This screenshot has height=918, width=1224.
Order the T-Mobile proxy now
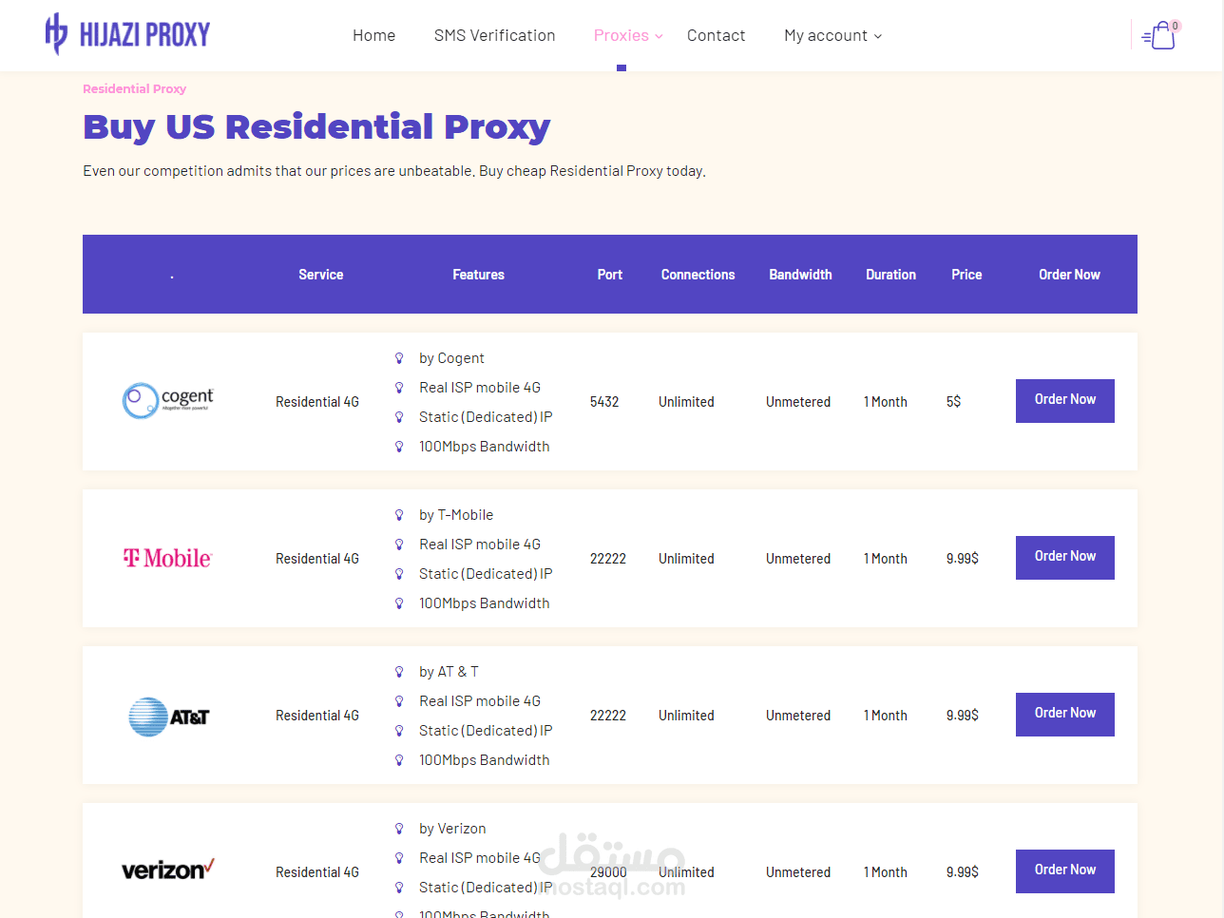(x=1065, y=558)
